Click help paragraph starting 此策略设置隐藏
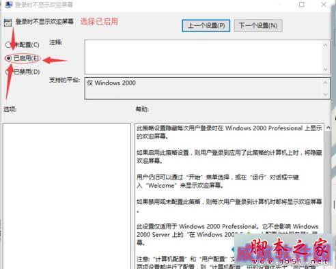The width and height of the screenshot is (336, 269). pos(229,132)
